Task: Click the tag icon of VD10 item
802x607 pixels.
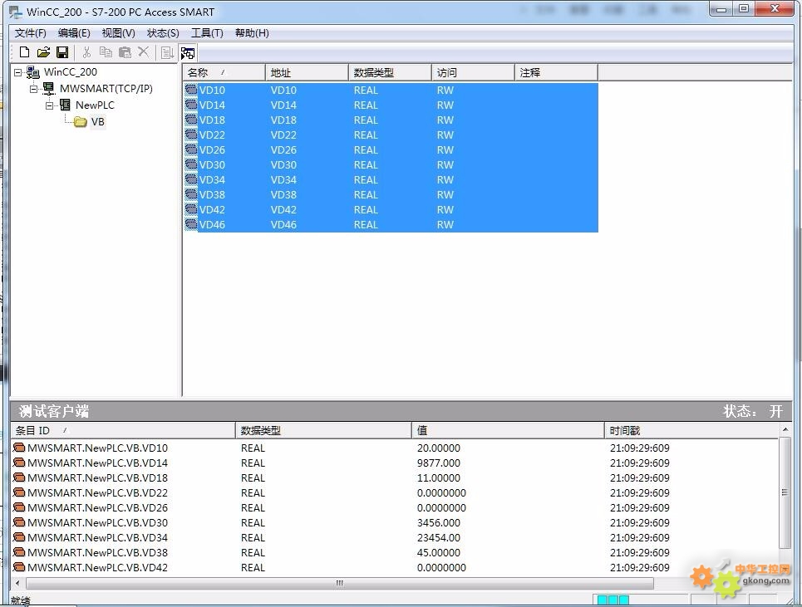Action: [191, 90]
